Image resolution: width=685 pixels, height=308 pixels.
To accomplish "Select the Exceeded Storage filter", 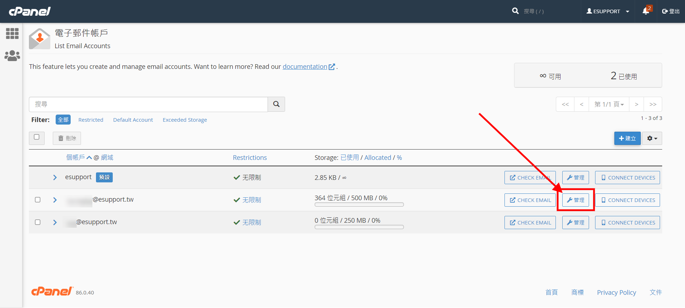I will [184, 120].
